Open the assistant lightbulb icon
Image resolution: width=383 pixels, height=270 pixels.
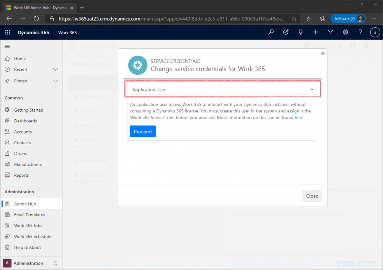pos(301,32)
